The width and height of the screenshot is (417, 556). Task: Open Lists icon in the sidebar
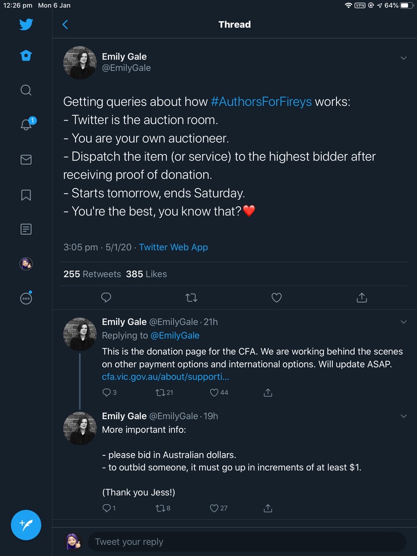26,229
